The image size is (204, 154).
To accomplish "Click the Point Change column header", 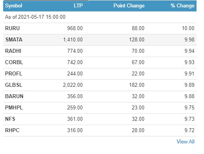I will pos(129,6).
